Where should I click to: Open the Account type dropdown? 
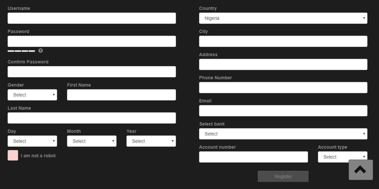(343, 157)
